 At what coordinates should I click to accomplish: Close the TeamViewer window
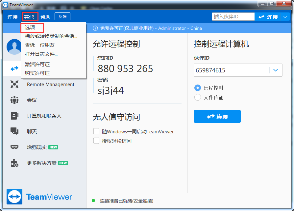tap(284, 3)
